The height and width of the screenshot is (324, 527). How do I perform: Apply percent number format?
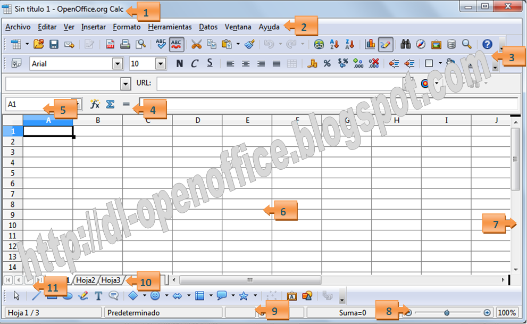pyautogui.click(x=327, y=63)
